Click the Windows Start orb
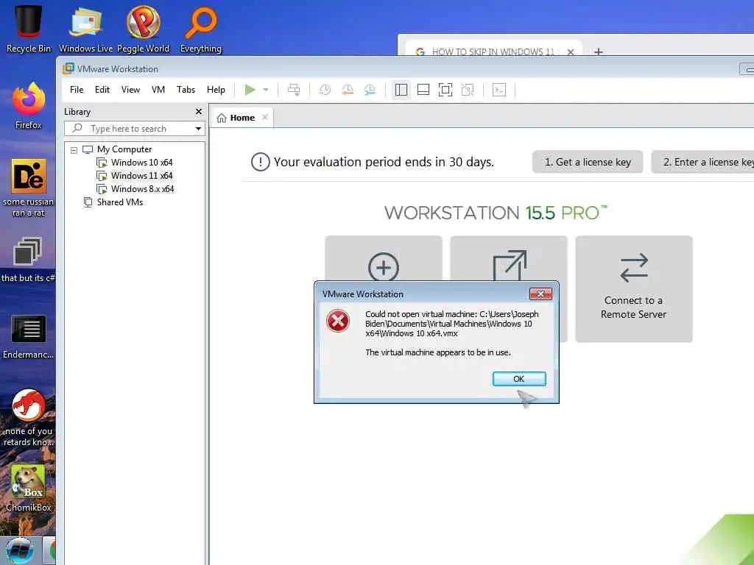This screenshot has height=565, width=754. [x=19, y=550]
